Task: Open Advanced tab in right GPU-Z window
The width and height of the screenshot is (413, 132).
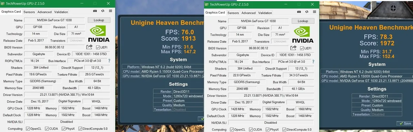Action: pos(248,13)
